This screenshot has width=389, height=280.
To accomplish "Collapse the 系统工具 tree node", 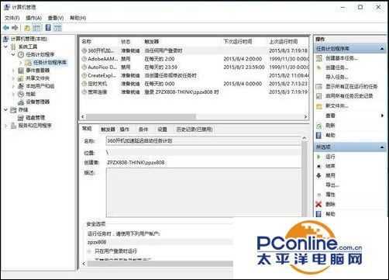I will [x=6, y=47].
